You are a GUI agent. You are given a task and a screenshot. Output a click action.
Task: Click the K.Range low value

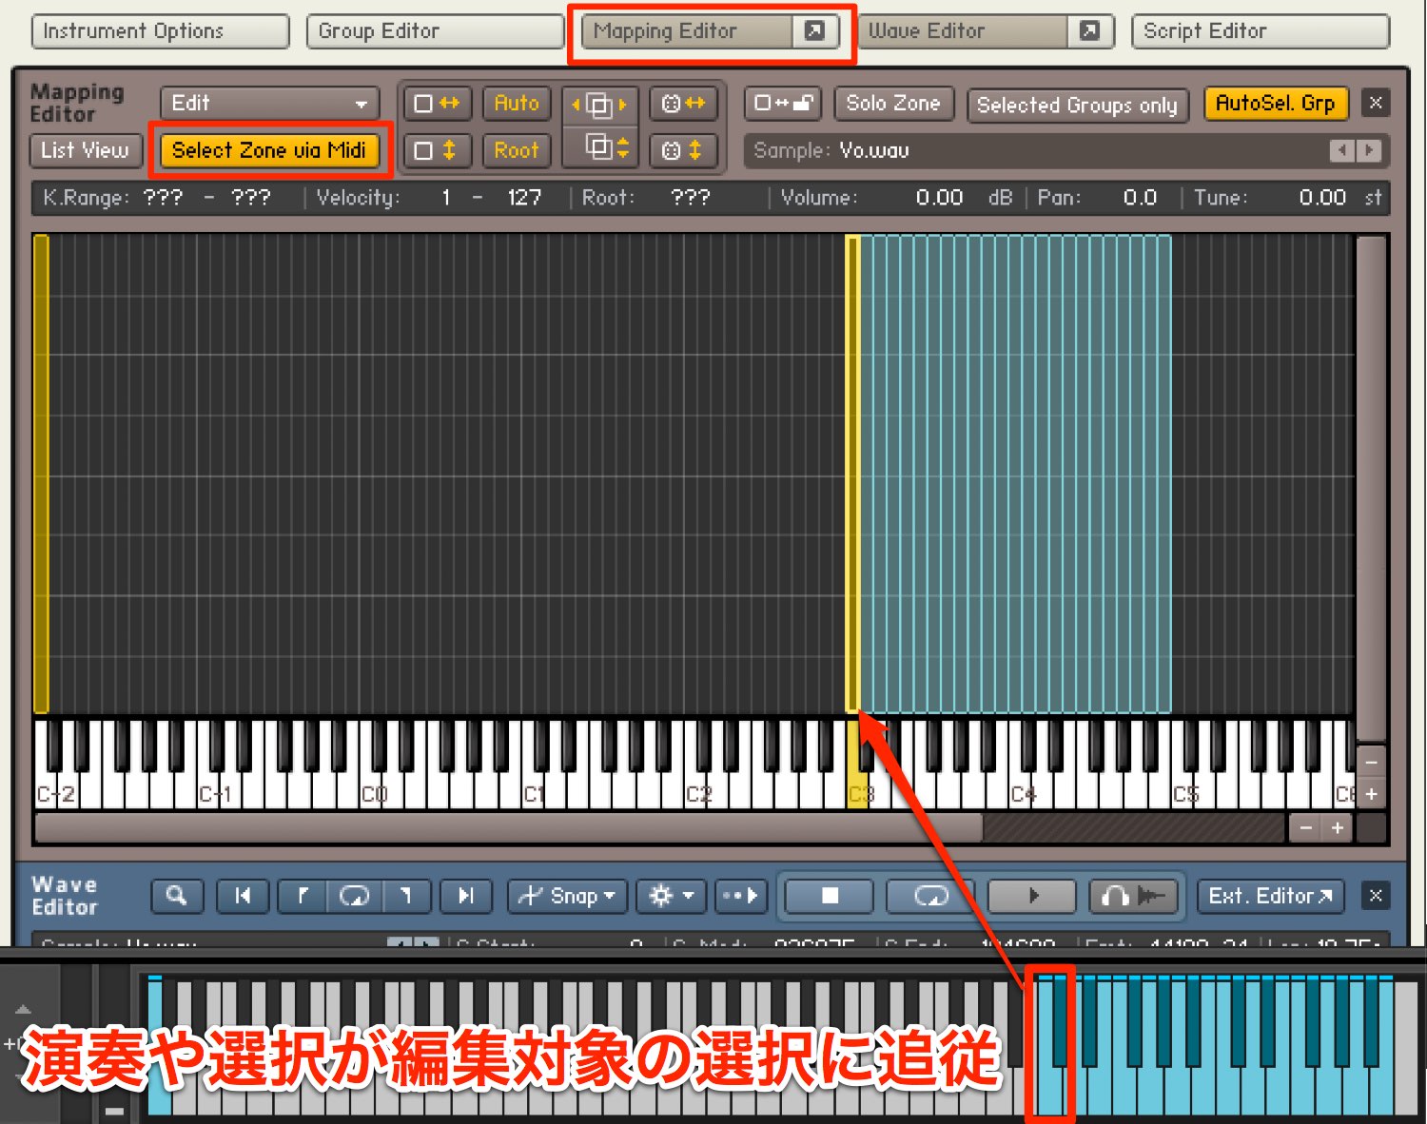[x=164, y=198]
